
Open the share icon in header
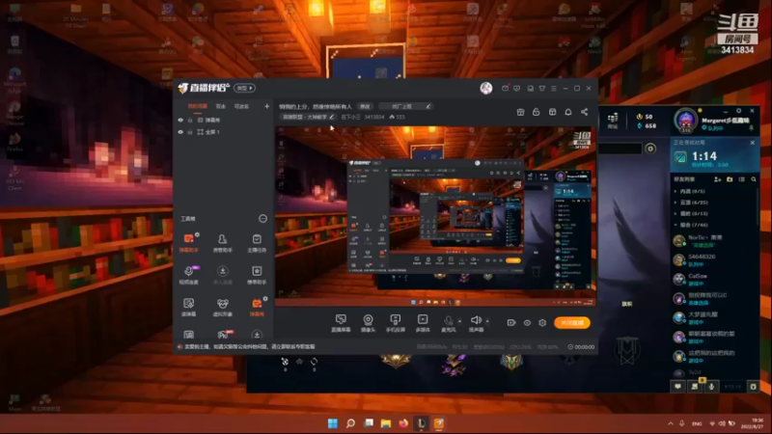pyautogui.click(x=584, y=112)
